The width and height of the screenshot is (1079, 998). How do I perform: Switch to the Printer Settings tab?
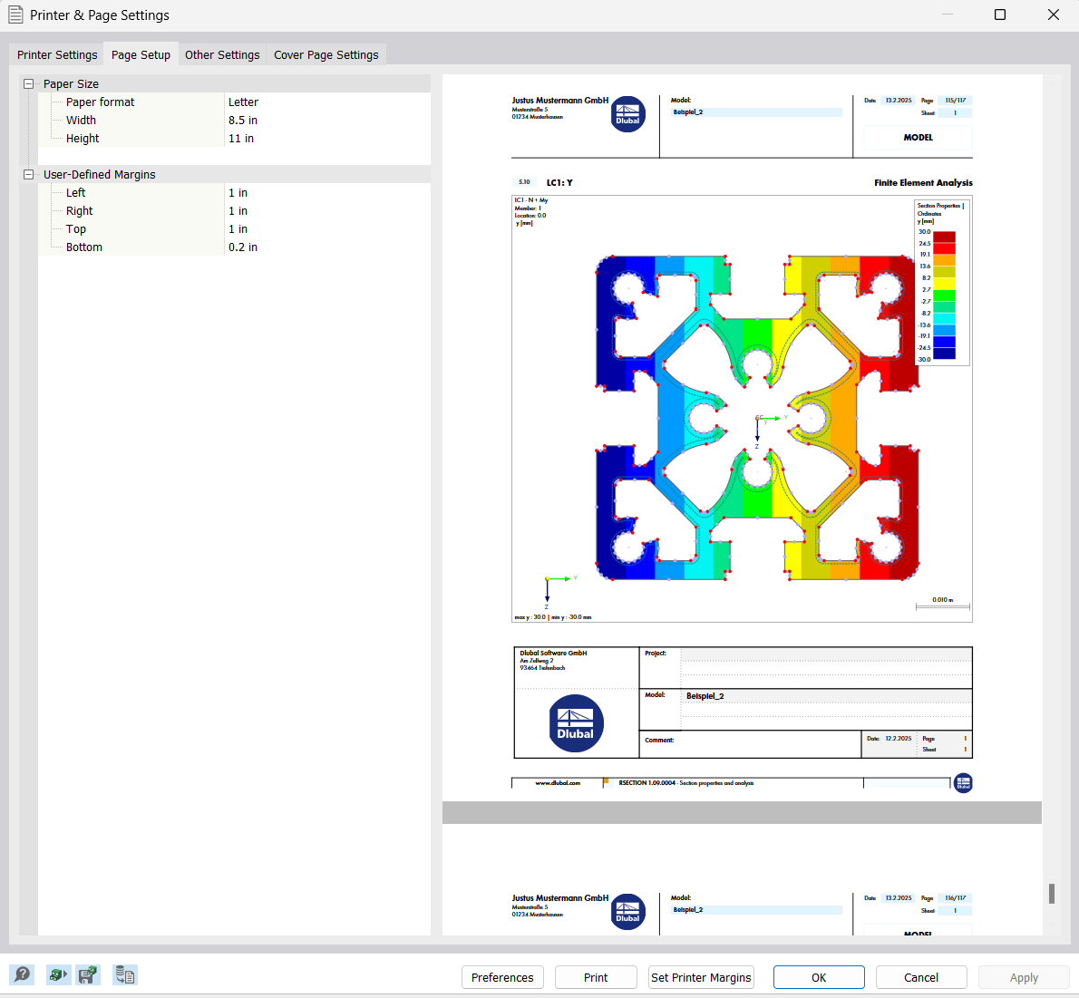tap(56, 54)
